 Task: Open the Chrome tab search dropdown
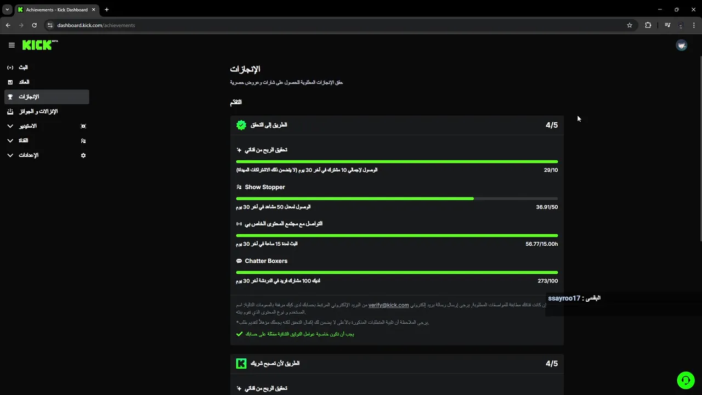(7, 9)
